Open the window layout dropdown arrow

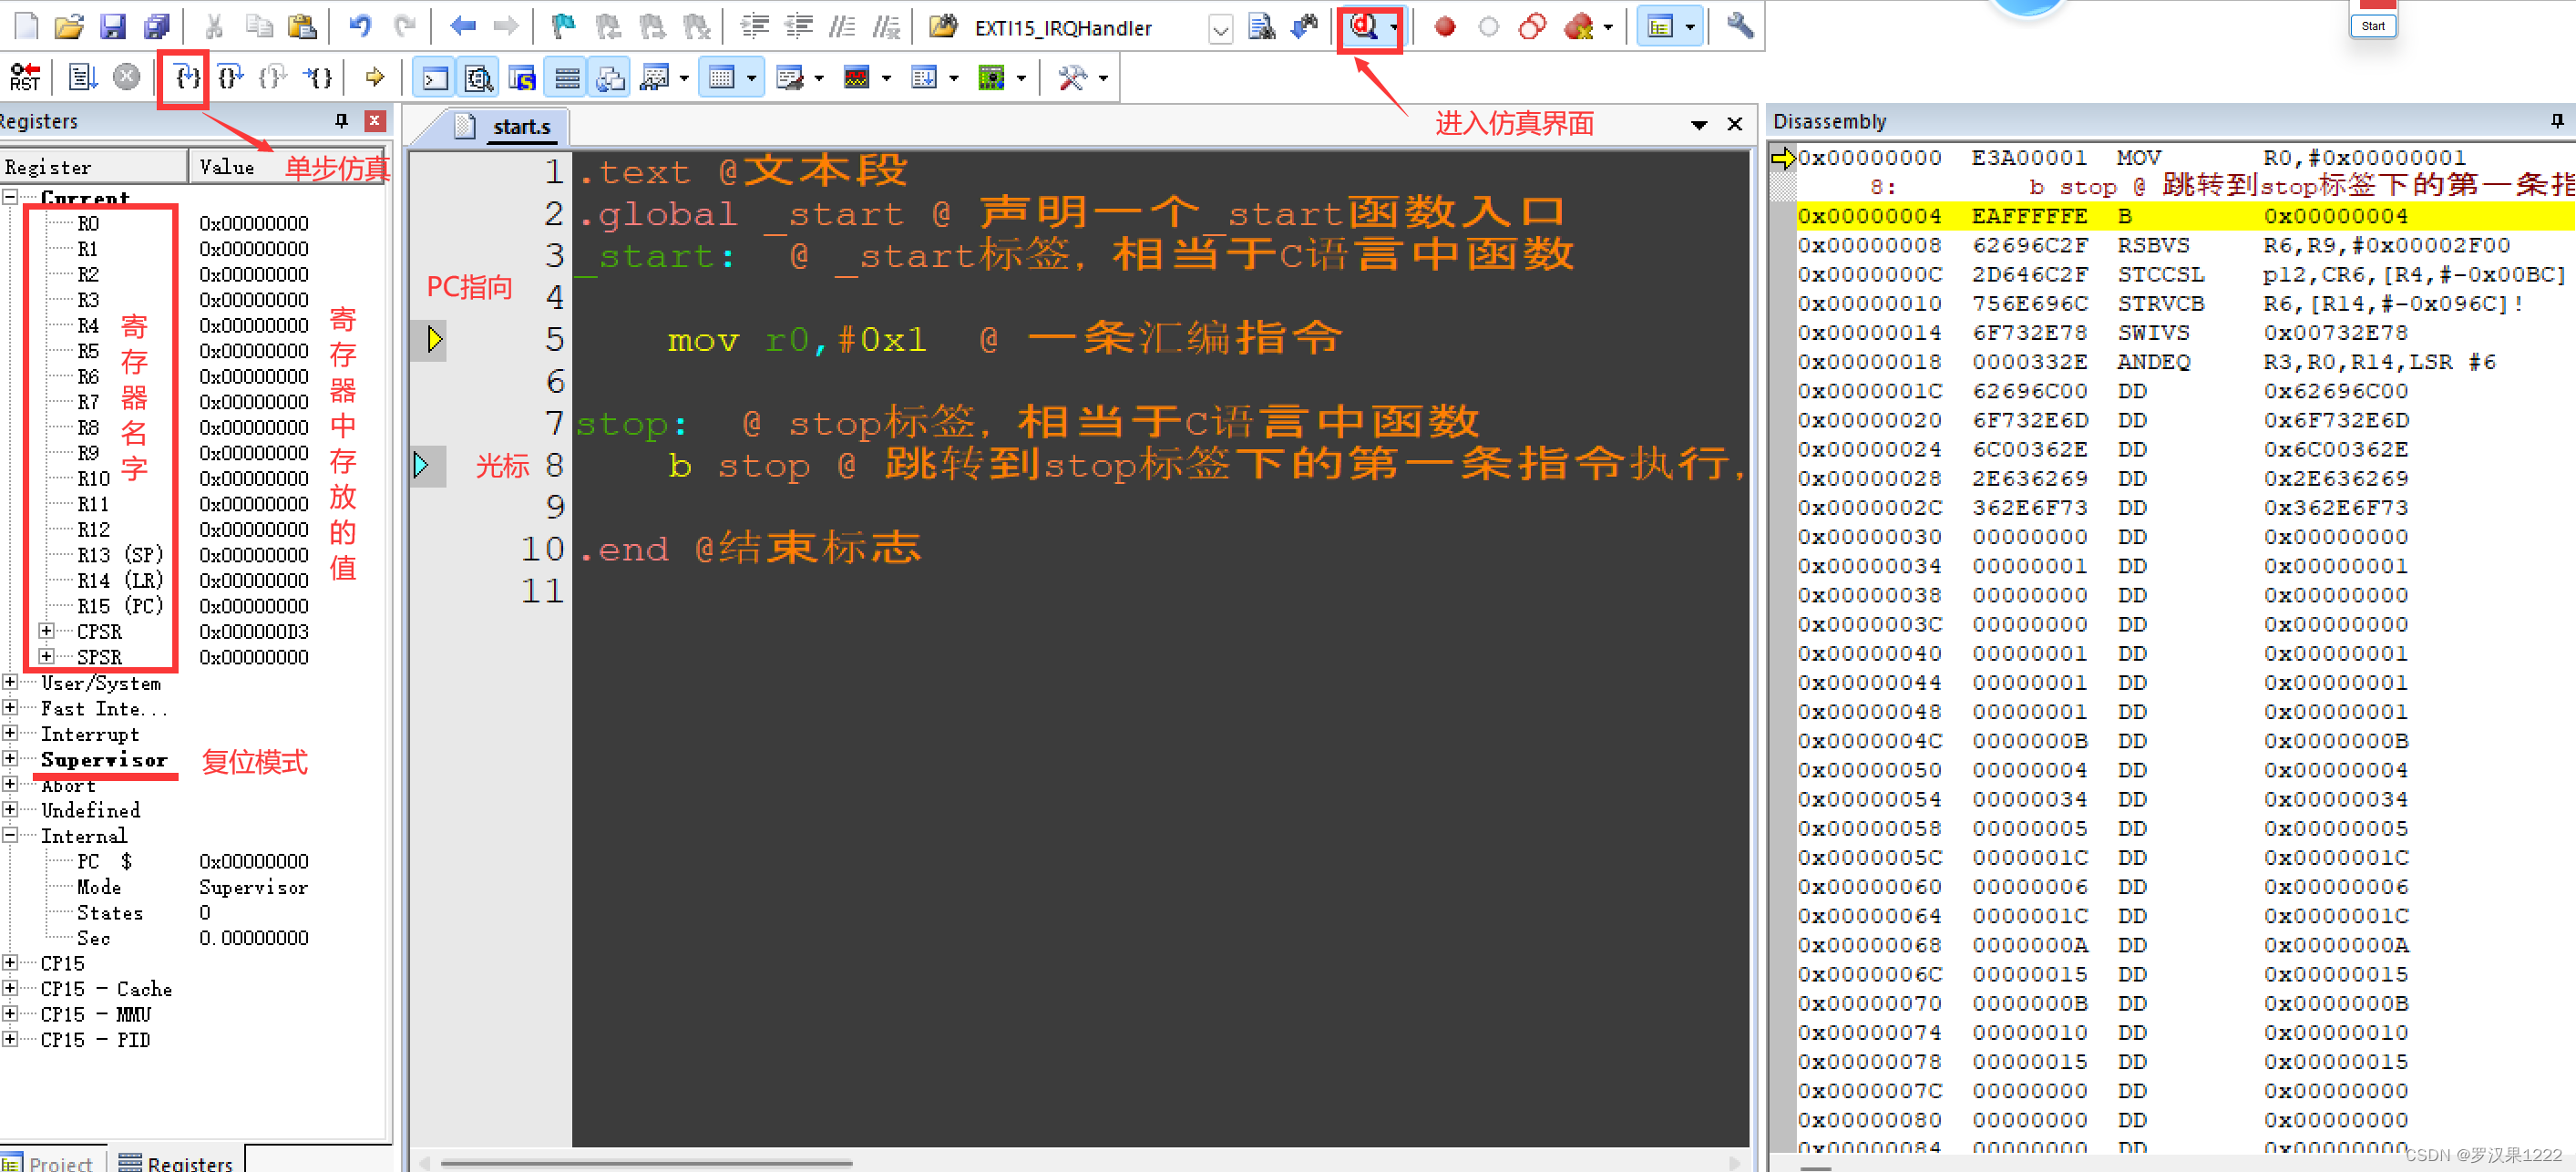(1690, 28)
